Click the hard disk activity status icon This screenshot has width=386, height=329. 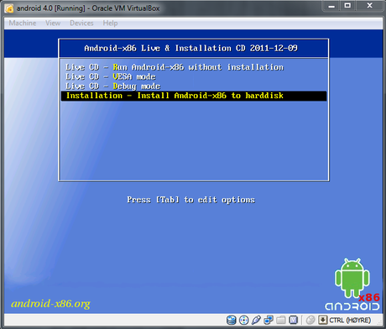tap(232, 320)
